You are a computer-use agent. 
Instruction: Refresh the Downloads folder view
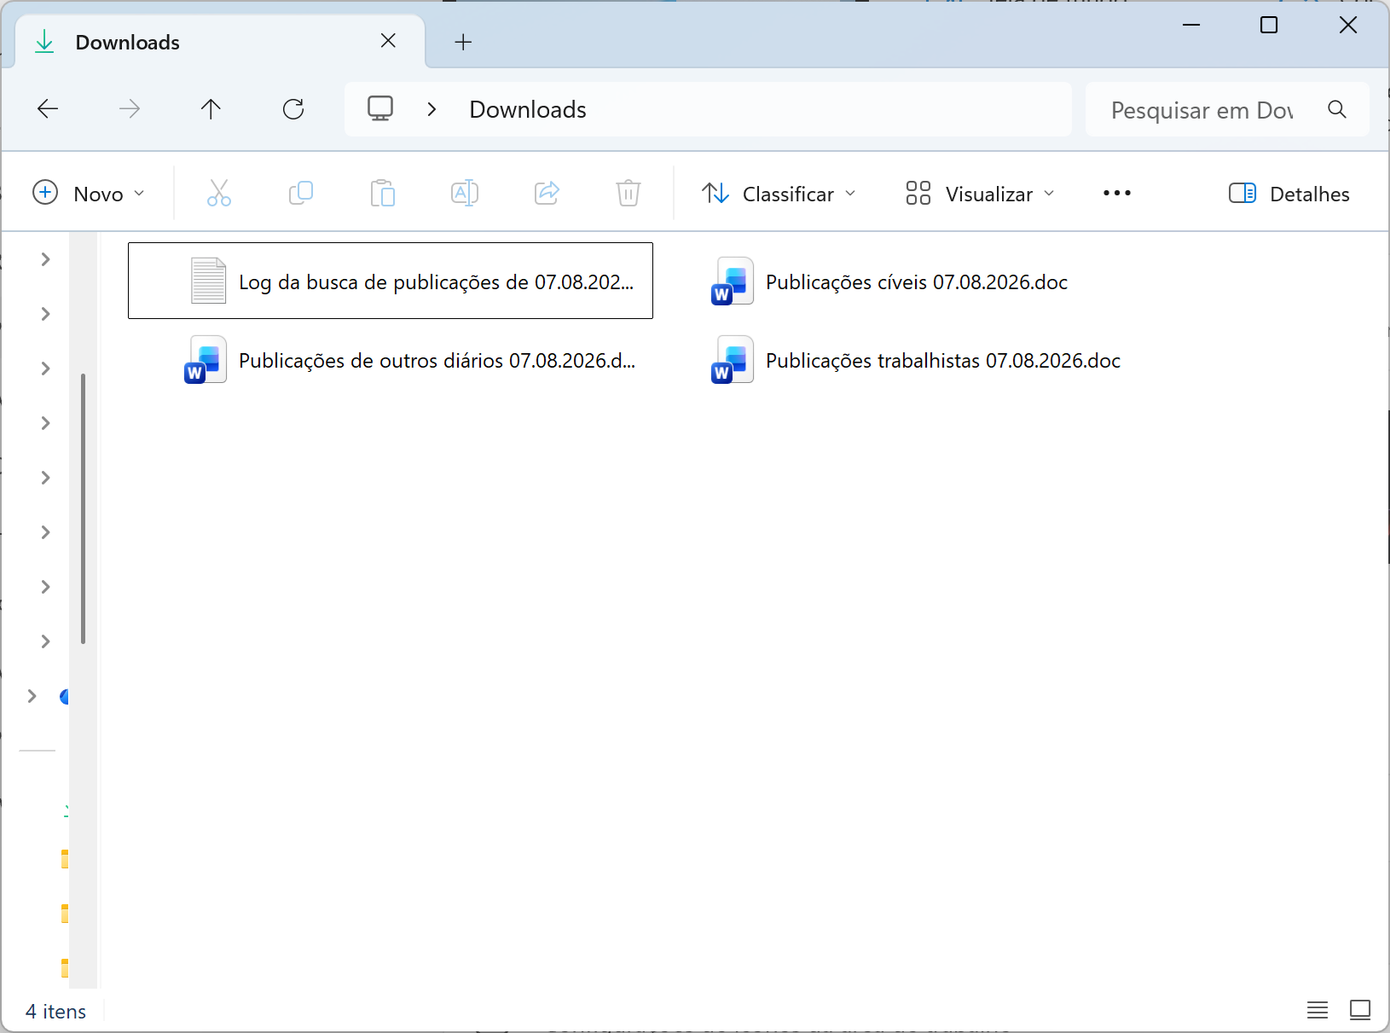(293, 109)
